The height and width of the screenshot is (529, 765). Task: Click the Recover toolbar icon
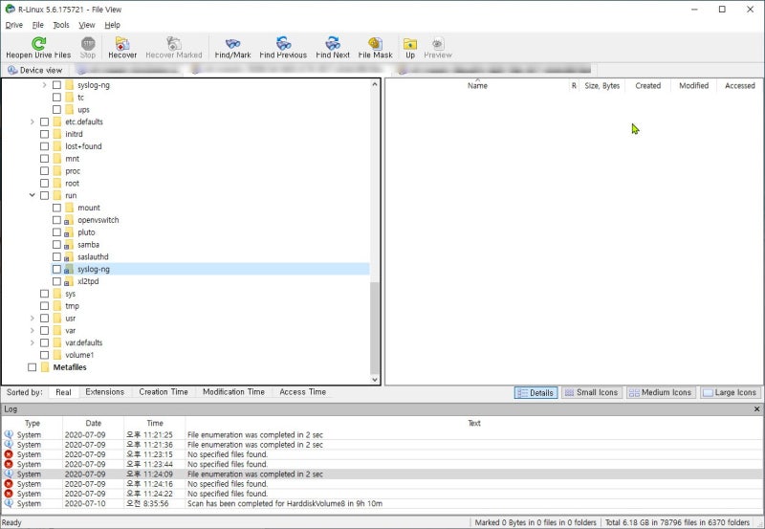[122, 43]
